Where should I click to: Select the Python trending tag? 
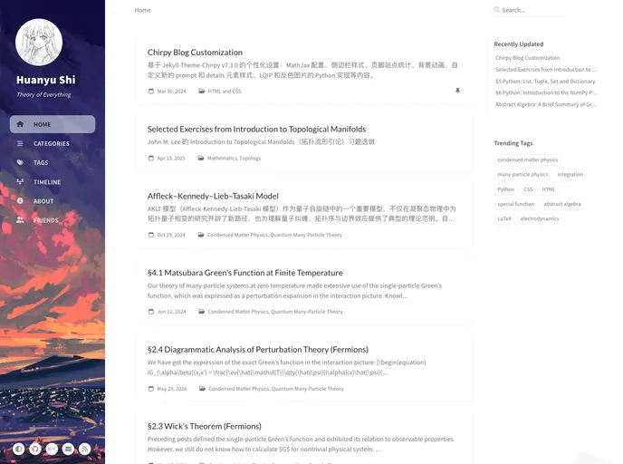pyautogui.click(x=506, y=189)
